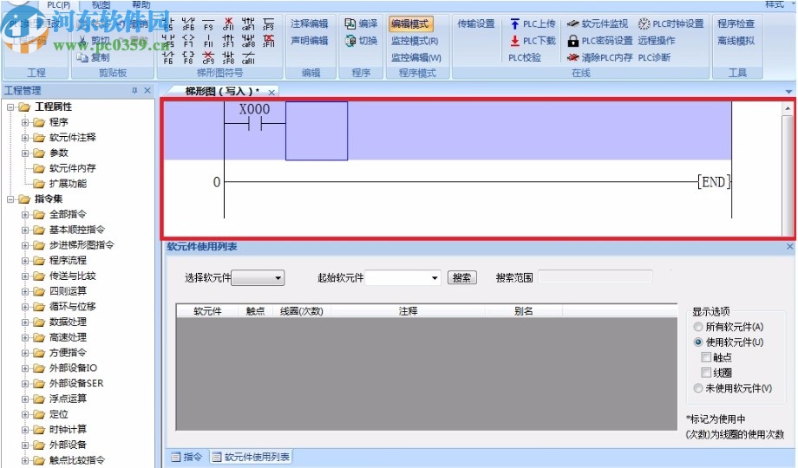Image resolution: width=798 pixels, height=468 pixels.
Task: Open 注释编辑
Action: (x=310, y=23)
